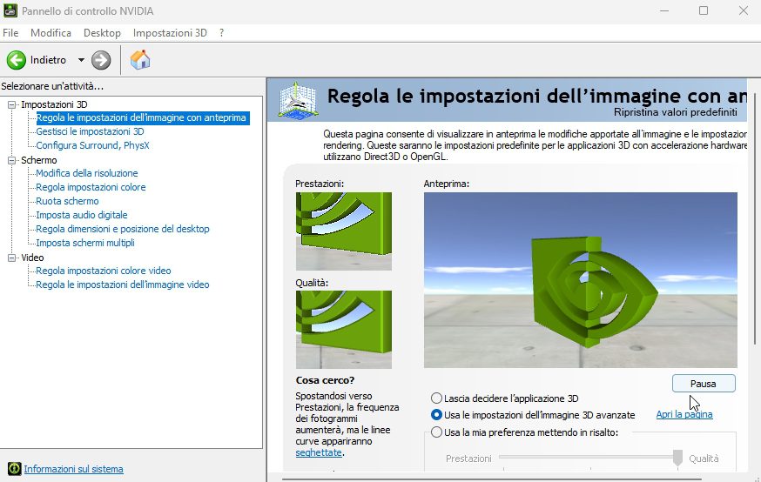Open 'Ruota schermo' page
The width and height of the screenshot is (761, 482).
pyautogui.click(x=67, y=201)
